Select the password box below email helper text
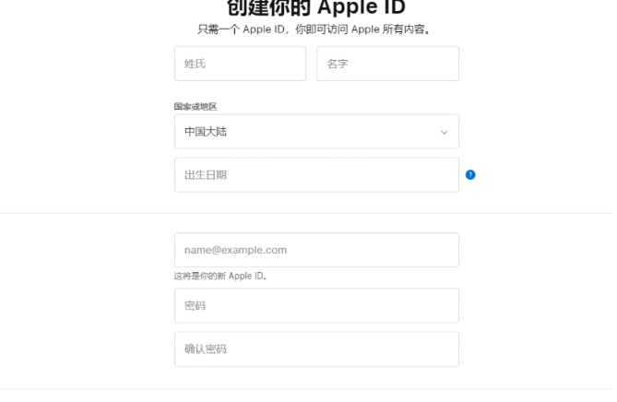 click(316, 305)
